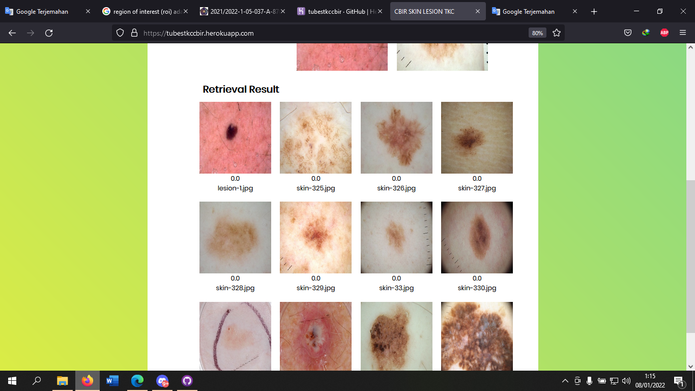Open the Firefox application menu
This screenshot has height=391, width=695.
pyautogui.click(x=683, y=32)
